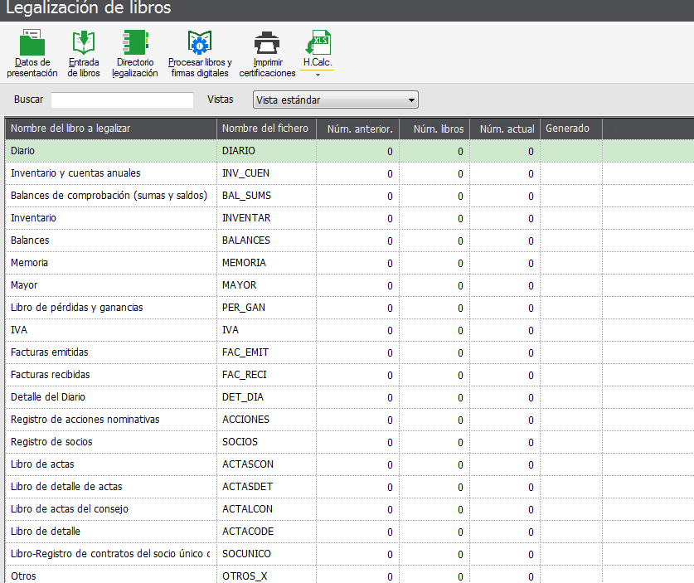Open the Vistas combo box
Image resolution: width=694 pixels, height=583 pixels.
pyautogui.click(x=336, y=100)
